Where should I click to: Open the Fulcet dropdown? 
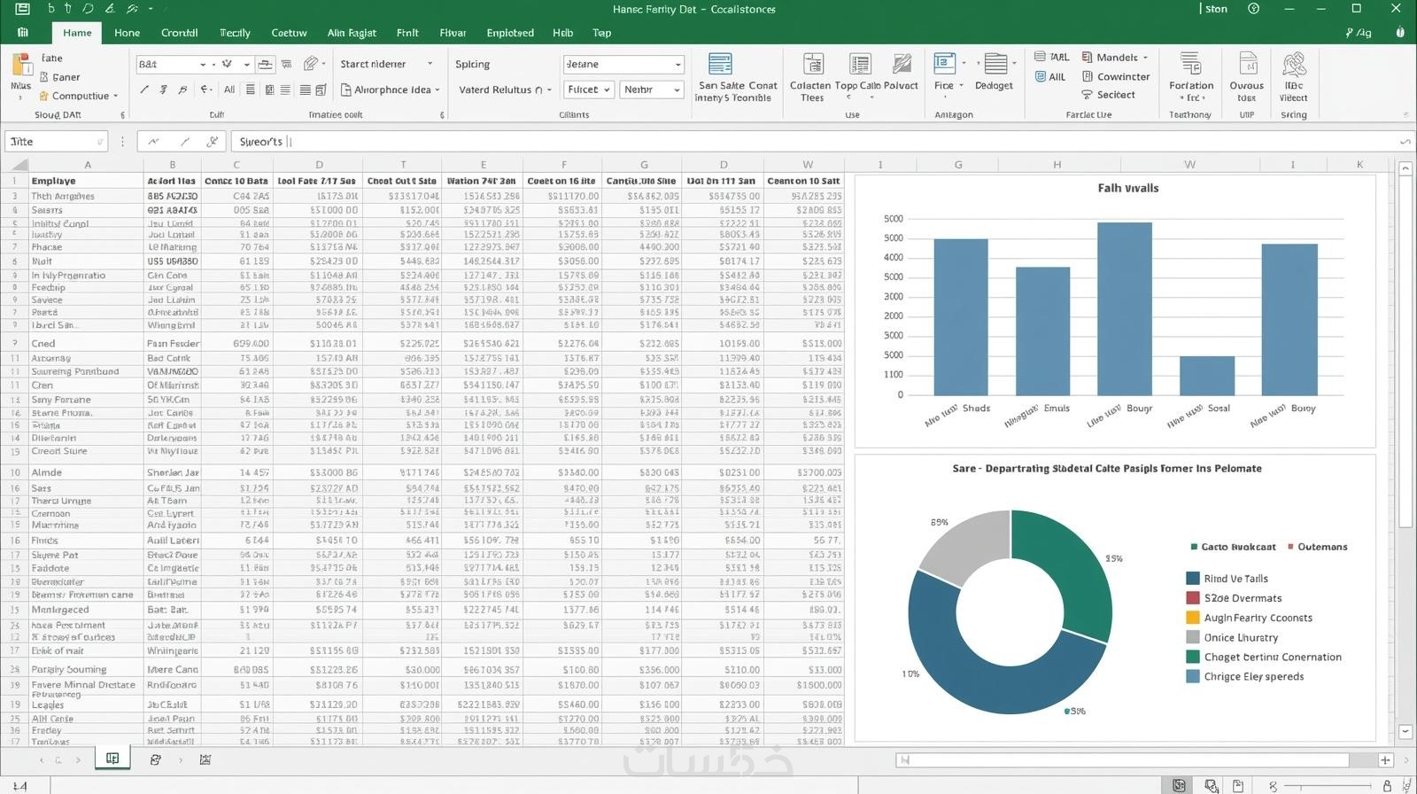[x=607, y=90]
